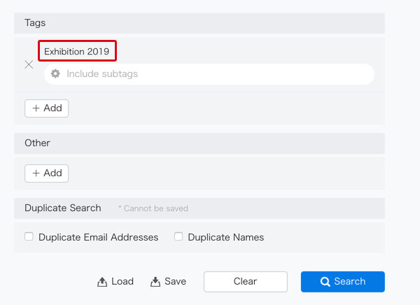Open the Include subtags options field

209,74
